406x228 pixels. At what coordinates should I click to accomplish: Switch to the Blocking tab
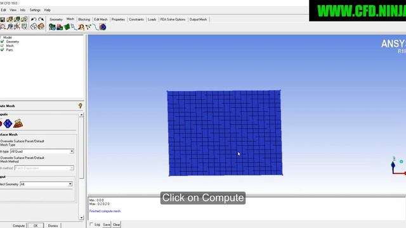coord(84,20)
